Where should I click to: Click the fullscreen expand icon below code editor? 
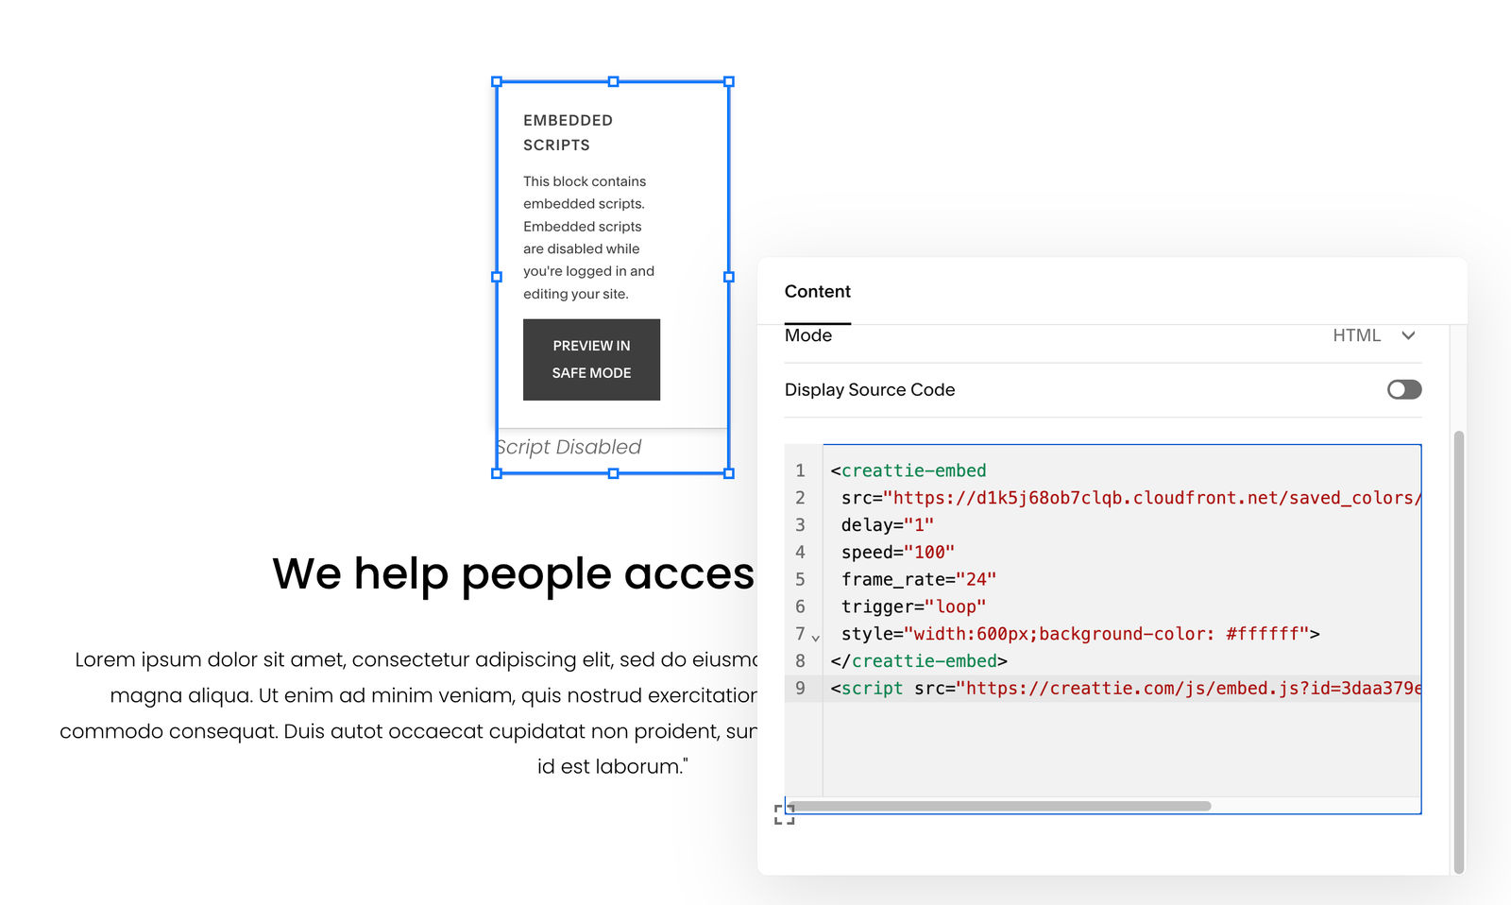(x=784, y=812)
